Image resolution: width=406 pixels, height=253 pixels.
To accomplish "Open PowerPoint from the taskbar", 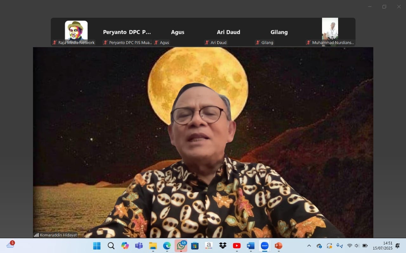I will click(x=278, y=245).
